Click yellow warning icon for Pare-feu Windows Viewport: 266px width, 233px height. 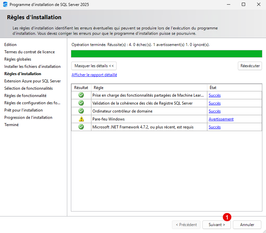pos(81,119)
